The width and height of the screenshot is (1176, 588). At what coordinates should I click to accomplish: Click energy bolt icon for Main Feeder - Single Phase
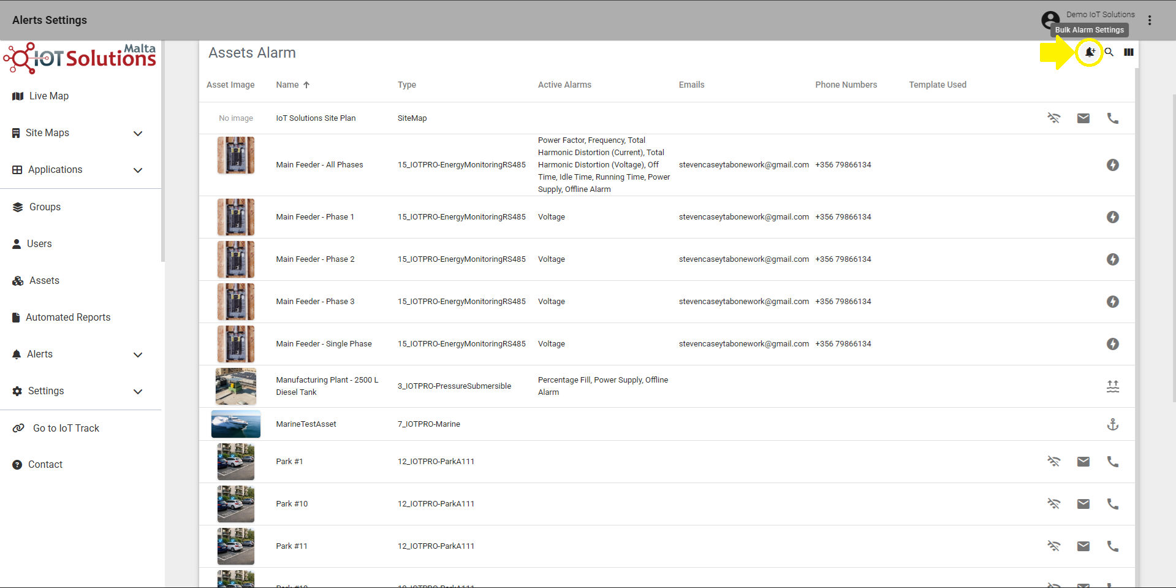coord(1113,344)
